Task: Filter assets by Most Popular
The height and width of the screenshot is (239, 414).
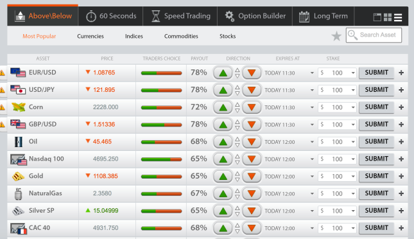Action: point(39,36)
